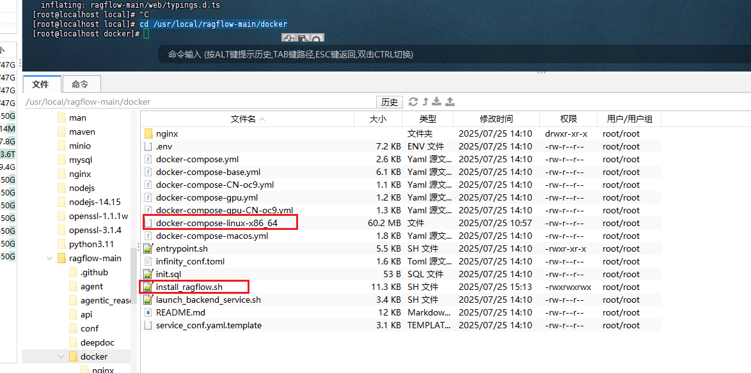Click the folder icon of minio in the tree

(61, 146)
